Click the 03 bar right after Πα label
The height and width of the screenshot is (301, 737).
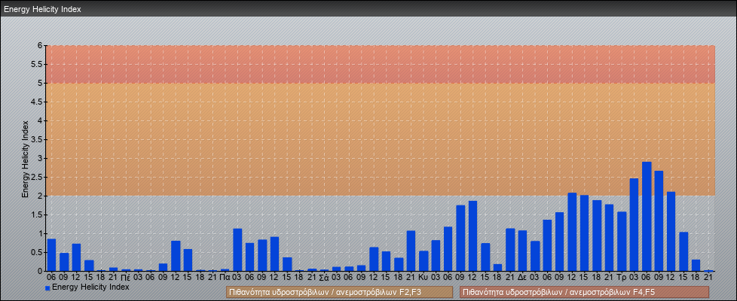[237, 250]
